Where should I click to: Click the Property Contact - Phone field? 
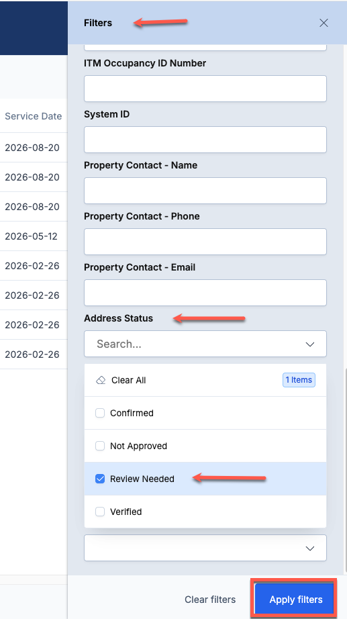click(x=205, y=242)
